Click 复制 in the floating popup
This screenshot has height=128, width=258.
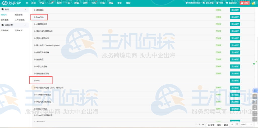pos(219,125)
